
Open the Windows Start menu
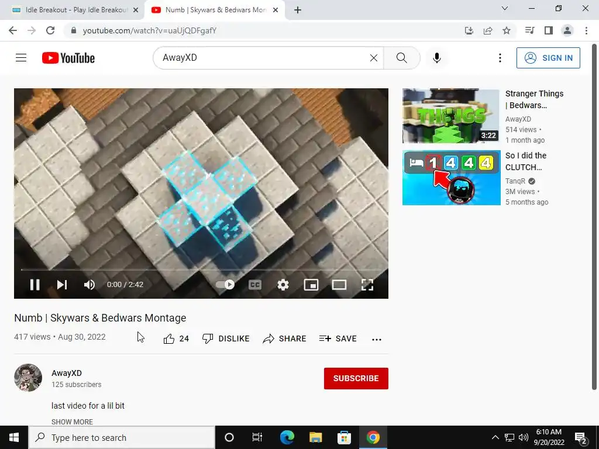(x=14, y=437)
